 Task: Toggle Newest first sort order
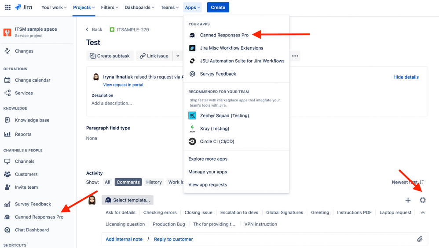point(408,182)
